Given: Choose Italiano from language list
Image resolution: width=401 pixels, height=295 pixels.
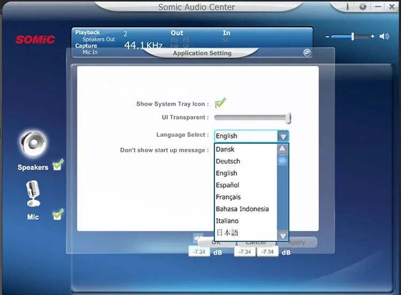Looking at the screenshot, I should 246,221.
